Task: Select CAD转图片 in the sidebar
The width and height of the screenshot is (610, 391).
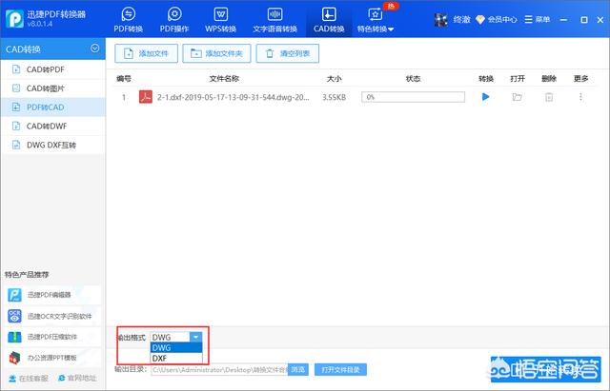Action: pyautogui.click(x=53, y=88)
